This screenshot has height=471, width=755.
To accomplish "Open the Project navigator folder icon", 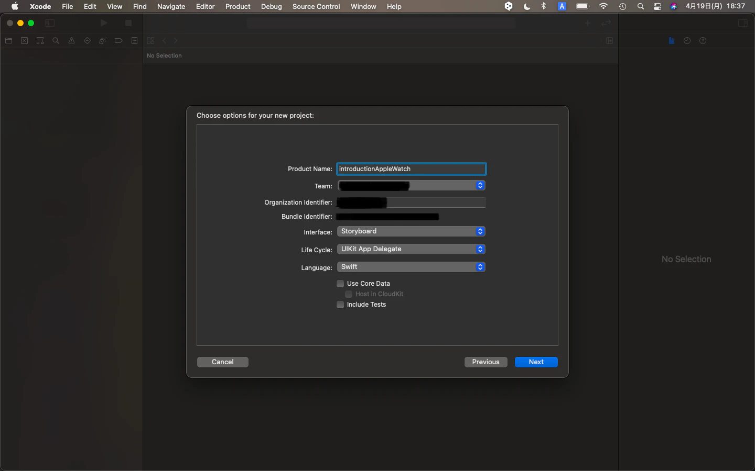I will pos(8,41).
